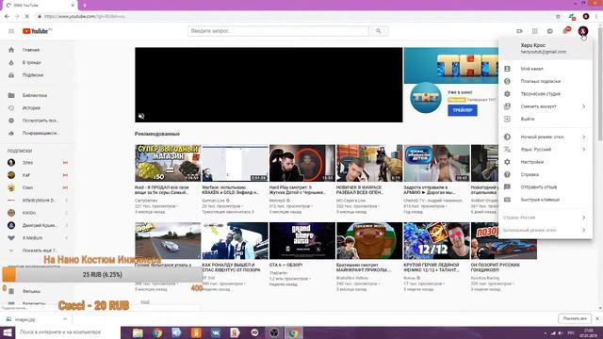Open Справка in account menu
Image resolution: width=603 pixels, height=339 pixels.
coord(546,174)
